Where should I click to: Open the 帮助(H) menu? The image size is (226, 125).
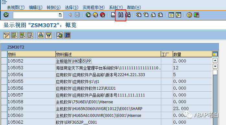(x=134, y=7)
